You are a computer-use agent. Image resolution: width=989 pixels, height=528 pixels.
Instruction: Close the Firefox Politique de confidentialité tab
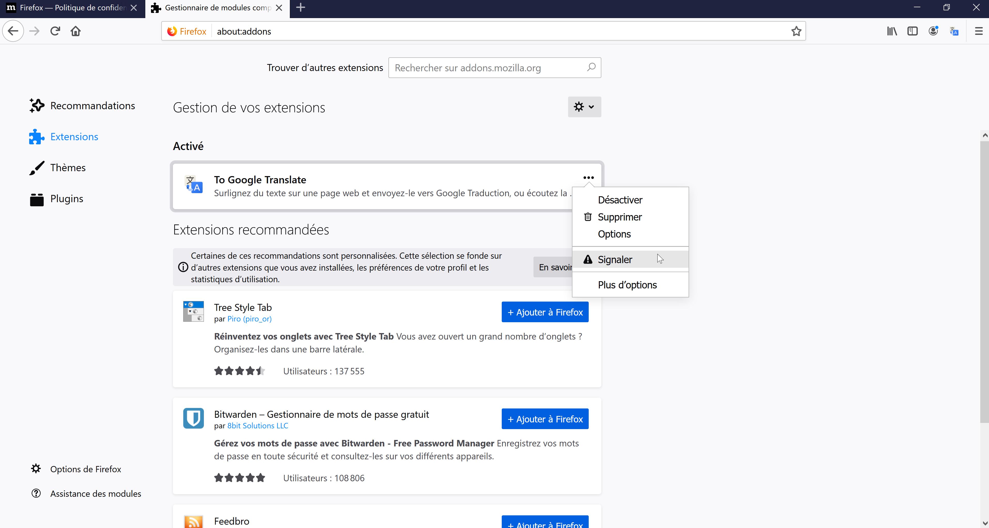coord(134,8)
